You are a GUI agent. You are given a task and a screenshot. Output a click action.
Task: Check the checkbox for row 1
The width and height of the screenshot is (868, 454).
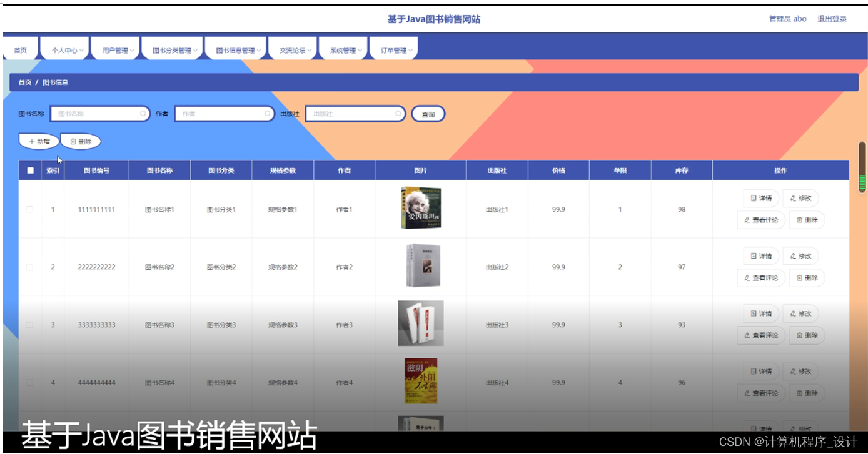(x=29, y=209)
